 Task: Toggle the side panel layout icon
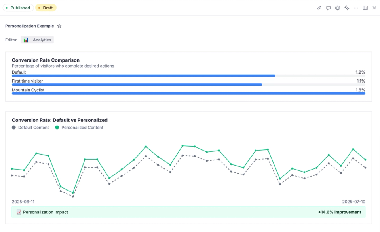tap(365, 8)
